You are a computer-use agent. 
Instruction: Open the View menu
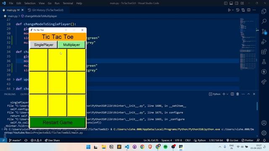point(42,3)
